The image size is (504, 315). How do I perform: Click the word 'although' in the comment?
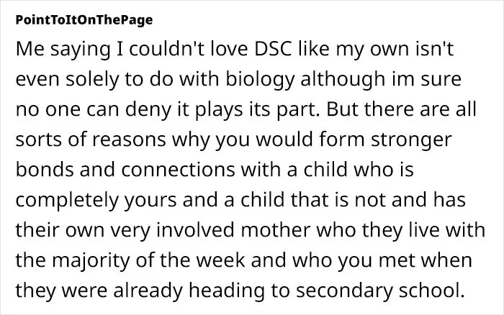343,79
